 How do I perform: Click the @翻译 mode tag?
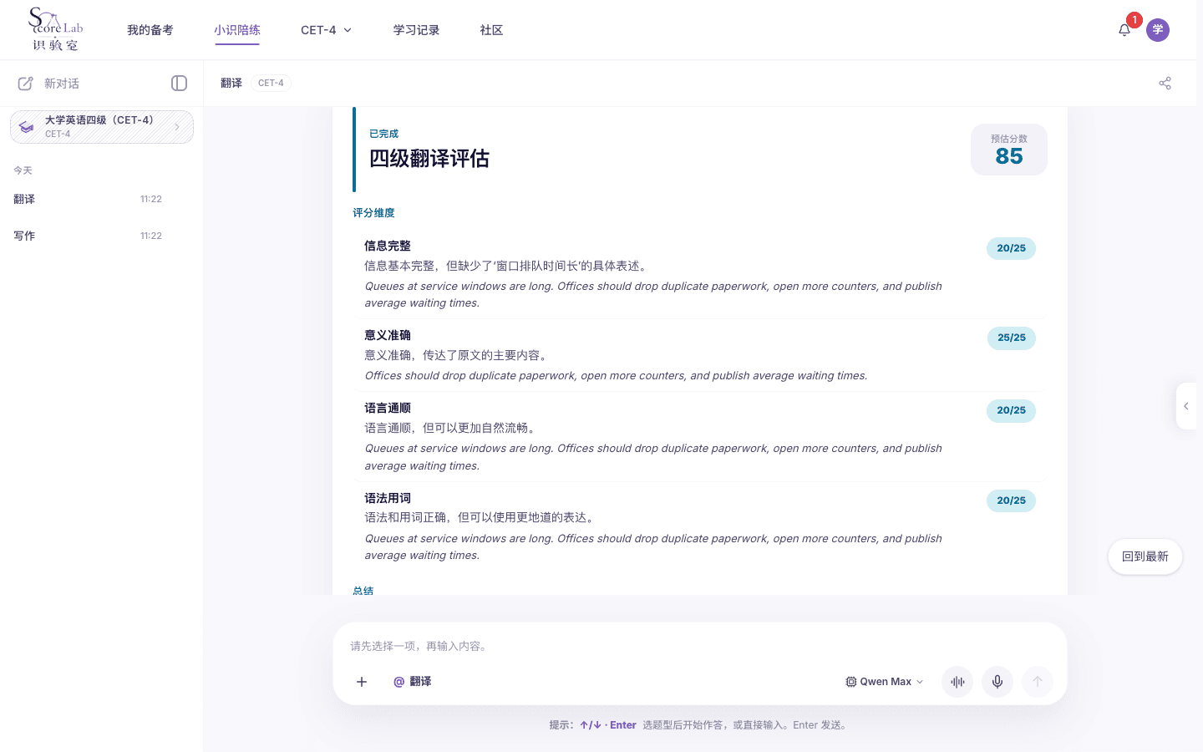[x=413, y=682]
